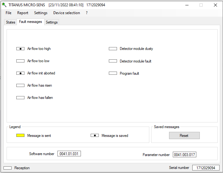Click the Air flow init aborted indicator

click(x=20, y=73)
